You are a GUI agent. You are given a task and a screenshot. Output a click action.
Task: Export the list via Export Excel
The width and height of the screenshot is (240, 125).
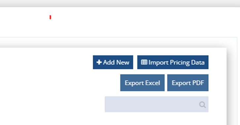click(x=142, y=83)
